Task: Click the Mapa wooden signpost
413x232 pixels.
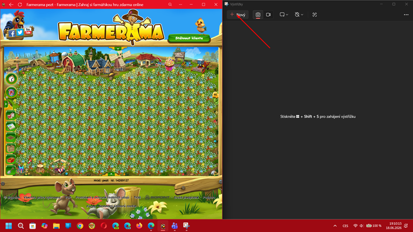Action: pos(17,61)
